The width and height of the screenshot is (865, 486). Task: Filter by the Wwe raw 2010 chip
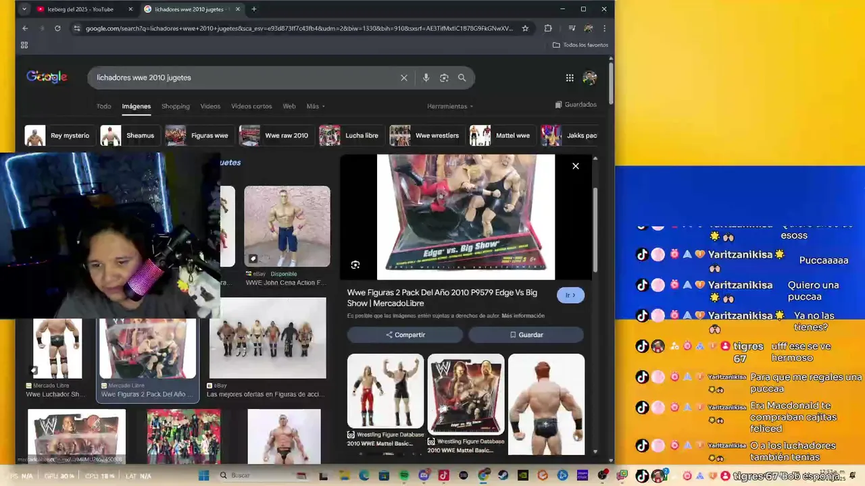(x=276, y=136)
